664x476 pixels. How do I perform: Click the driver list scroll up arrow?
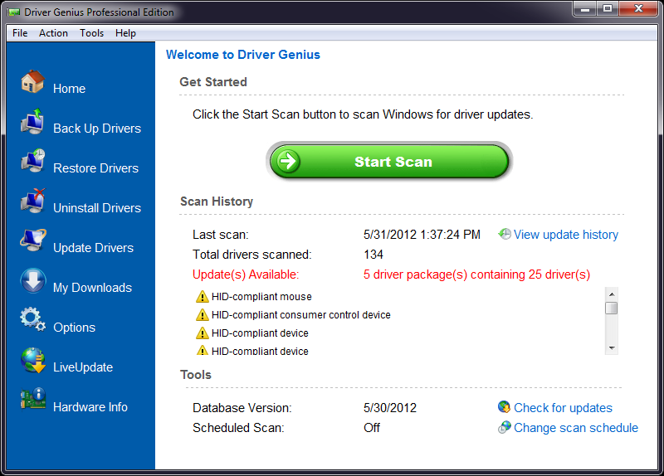tap(612, 294)
